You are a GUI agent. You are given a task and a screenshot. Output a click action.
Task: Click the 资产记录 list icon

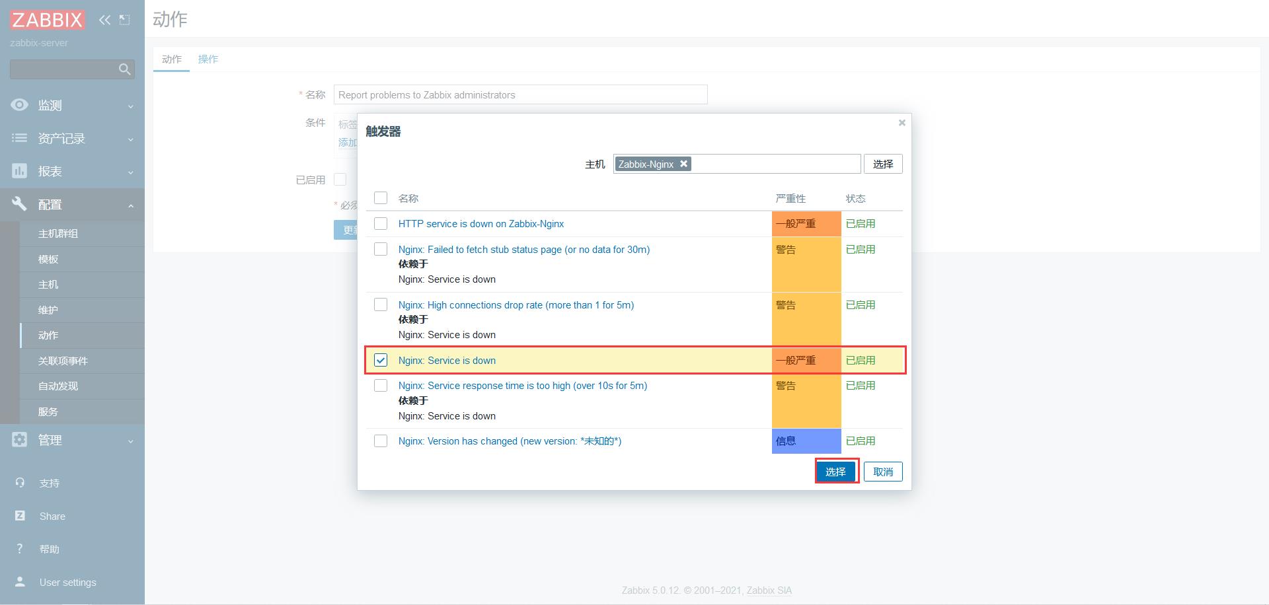[20, 138]
